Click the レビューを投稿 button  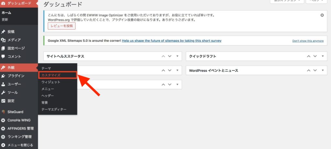click(62, 26)
